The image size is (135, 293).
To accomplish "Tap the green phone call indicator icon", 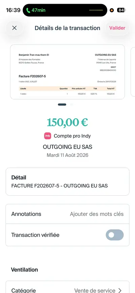I will click(x=28, y=10).
